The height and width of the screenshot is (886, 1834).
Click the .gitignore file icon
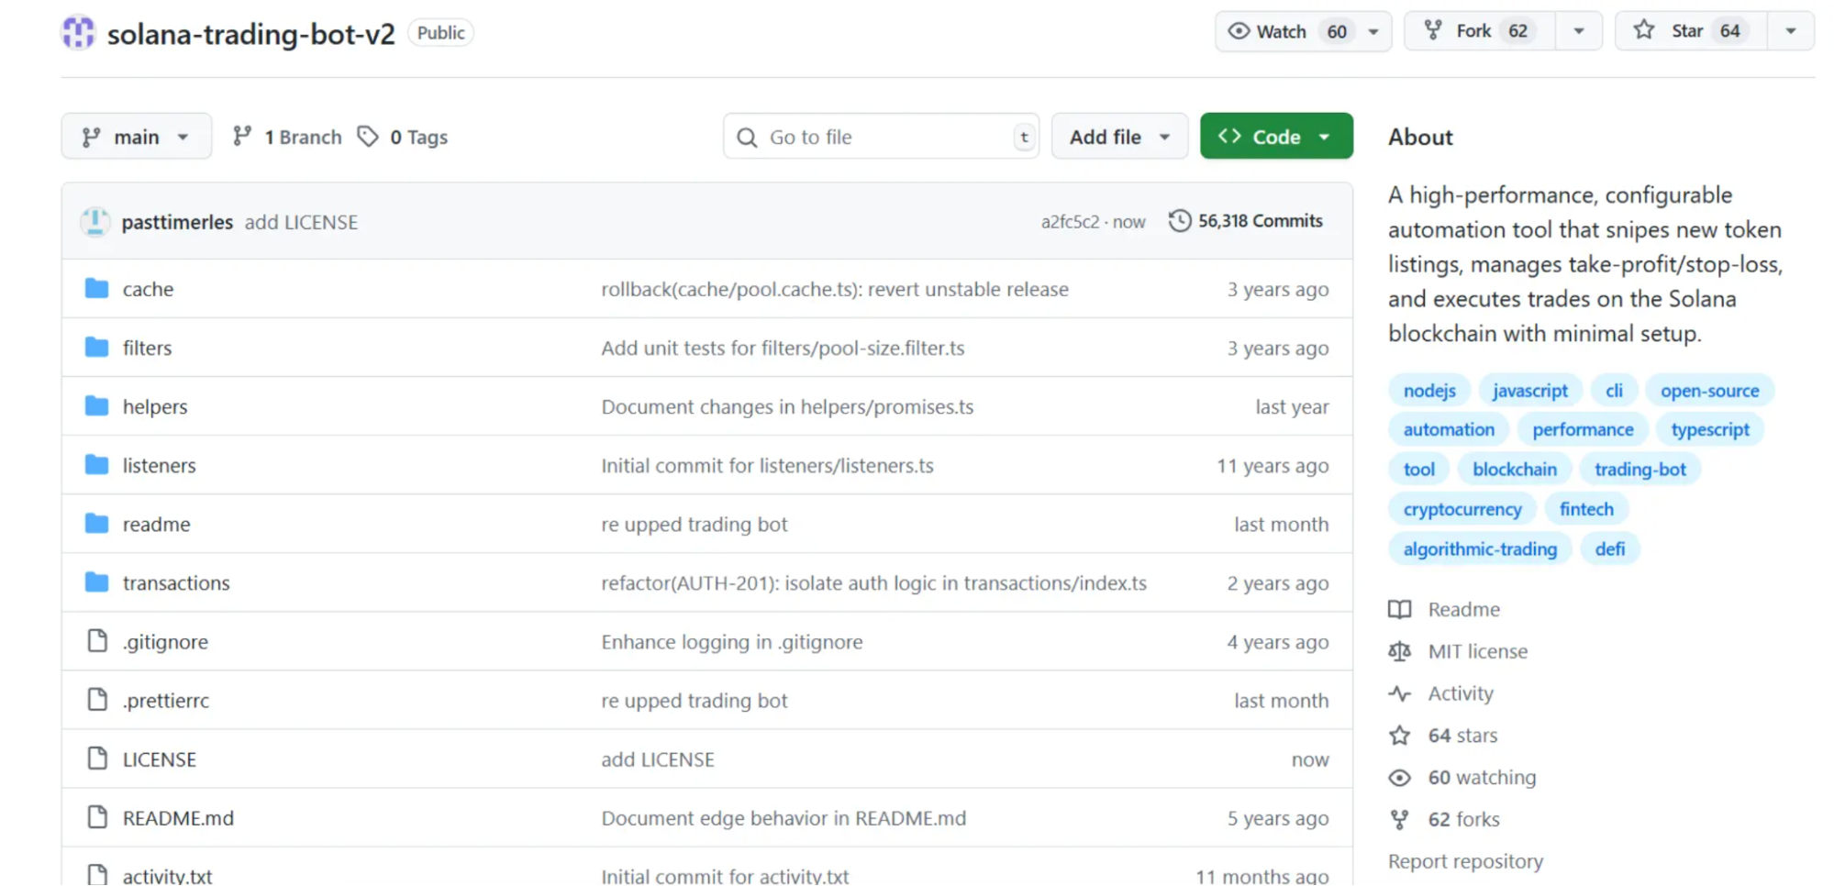(x=97, y=641)
